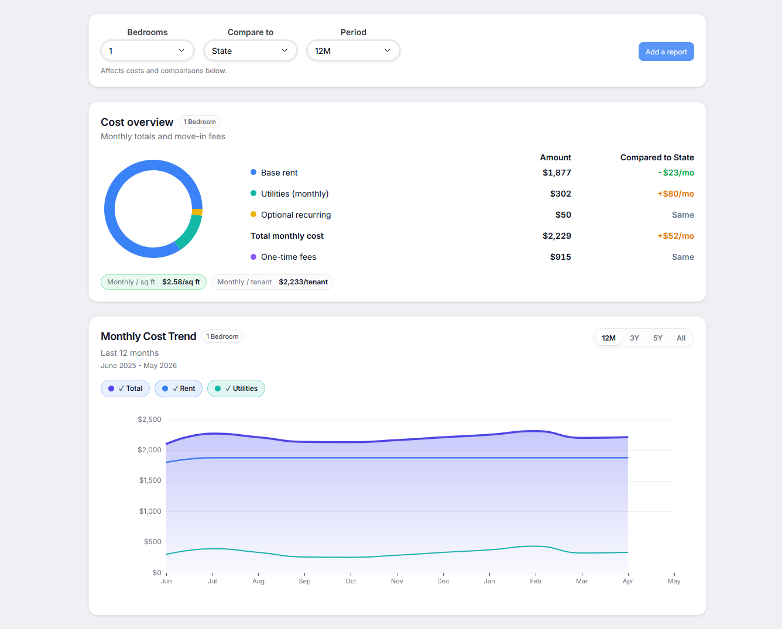Click the 1 Bedroom badge beside Monthly Cost Trend
Image resolution: width=782 pixels, height=629 pixels.
point(222,336)
